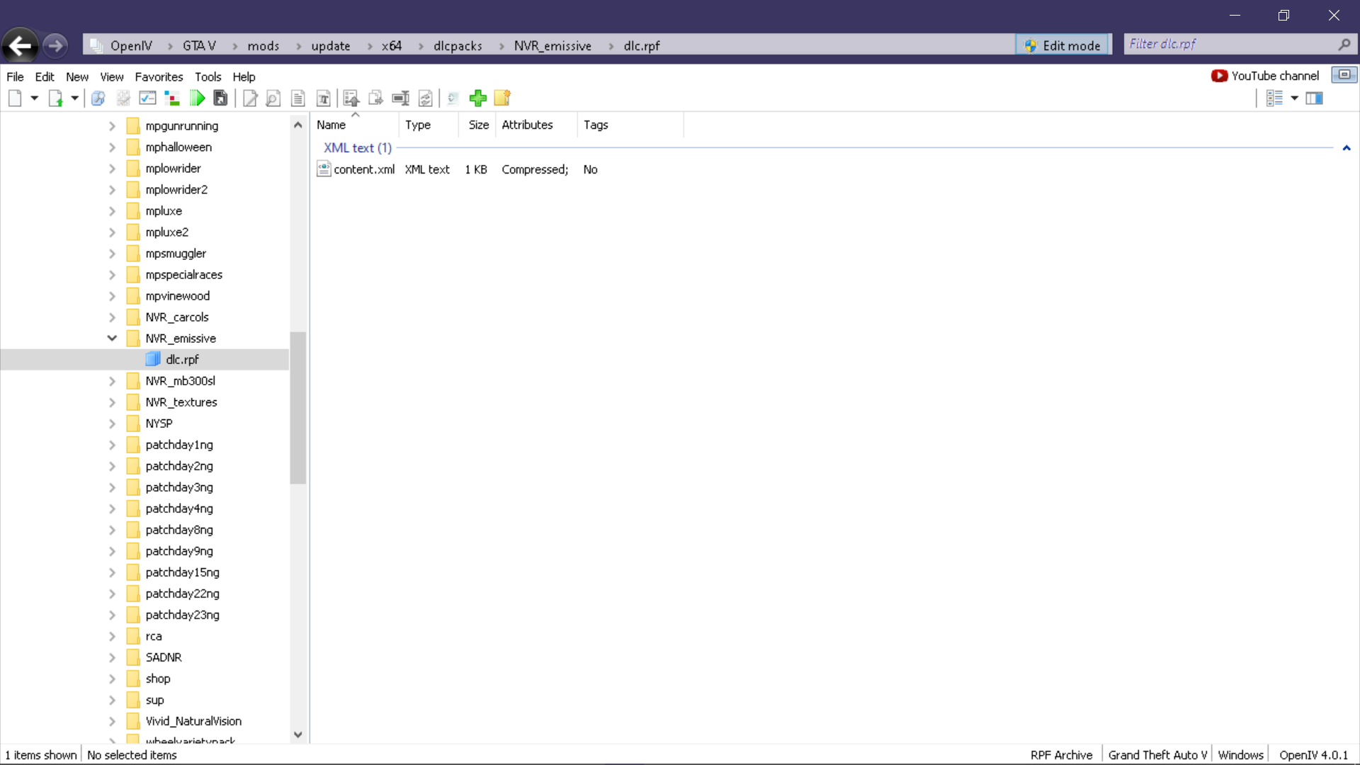Open the Favorites menu
Image resolution: width=1360 pixels, height=765 pixels.
[x=159, y=76]
